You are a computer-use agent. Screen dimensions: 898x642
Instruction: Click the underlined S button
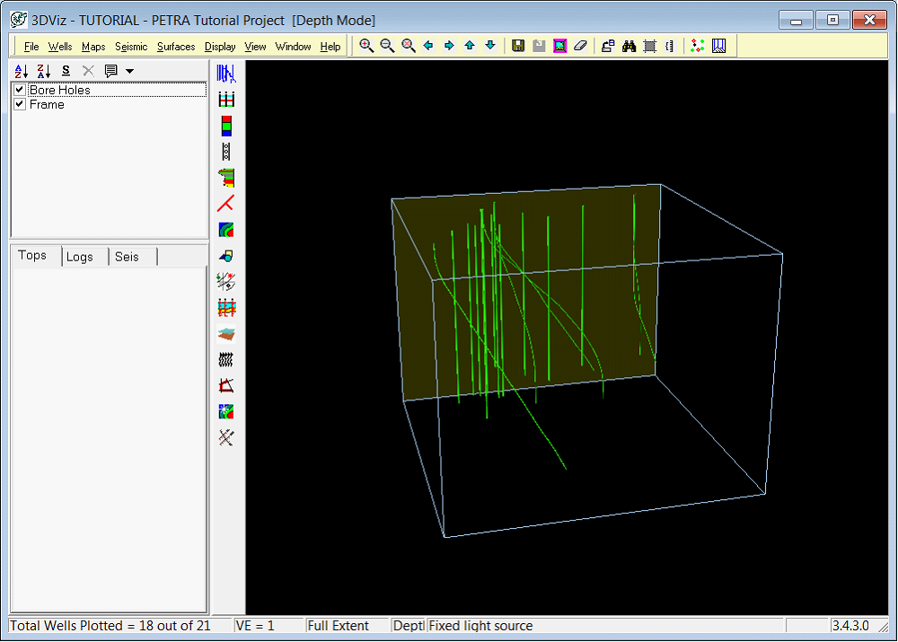tap(66, 71)
